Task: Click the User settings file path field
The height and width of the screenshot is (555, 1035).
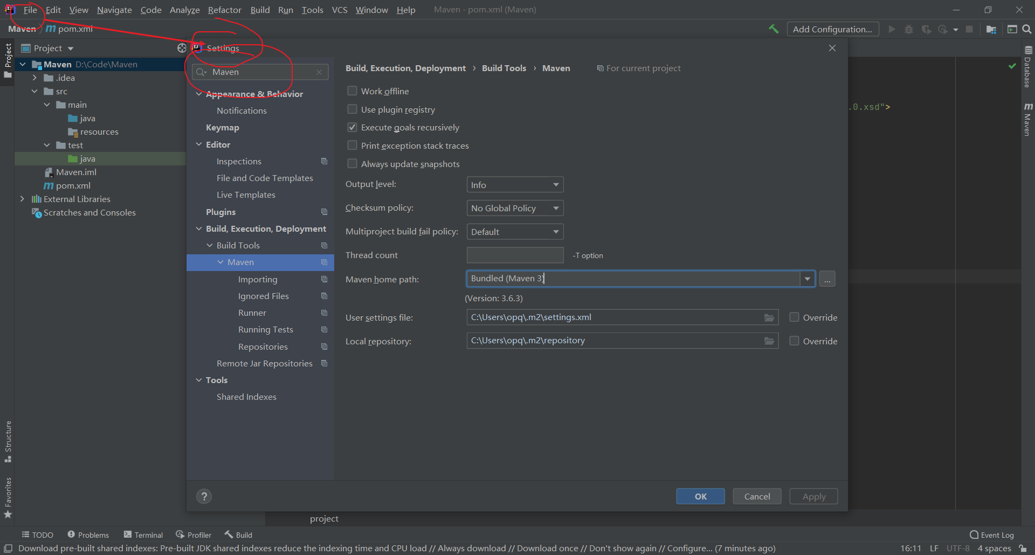Action: (x=623, y=317)
